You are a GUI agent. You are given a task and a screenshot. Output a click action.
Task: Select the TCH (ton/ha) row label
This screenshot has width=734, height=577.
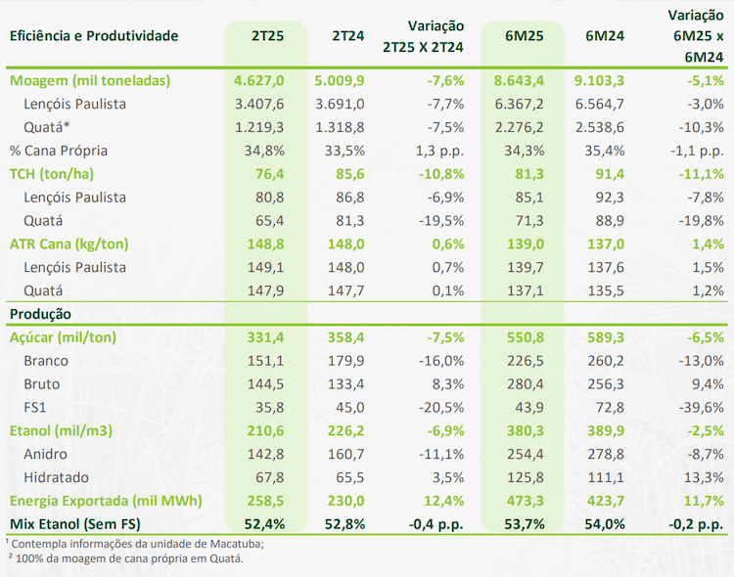52,174
